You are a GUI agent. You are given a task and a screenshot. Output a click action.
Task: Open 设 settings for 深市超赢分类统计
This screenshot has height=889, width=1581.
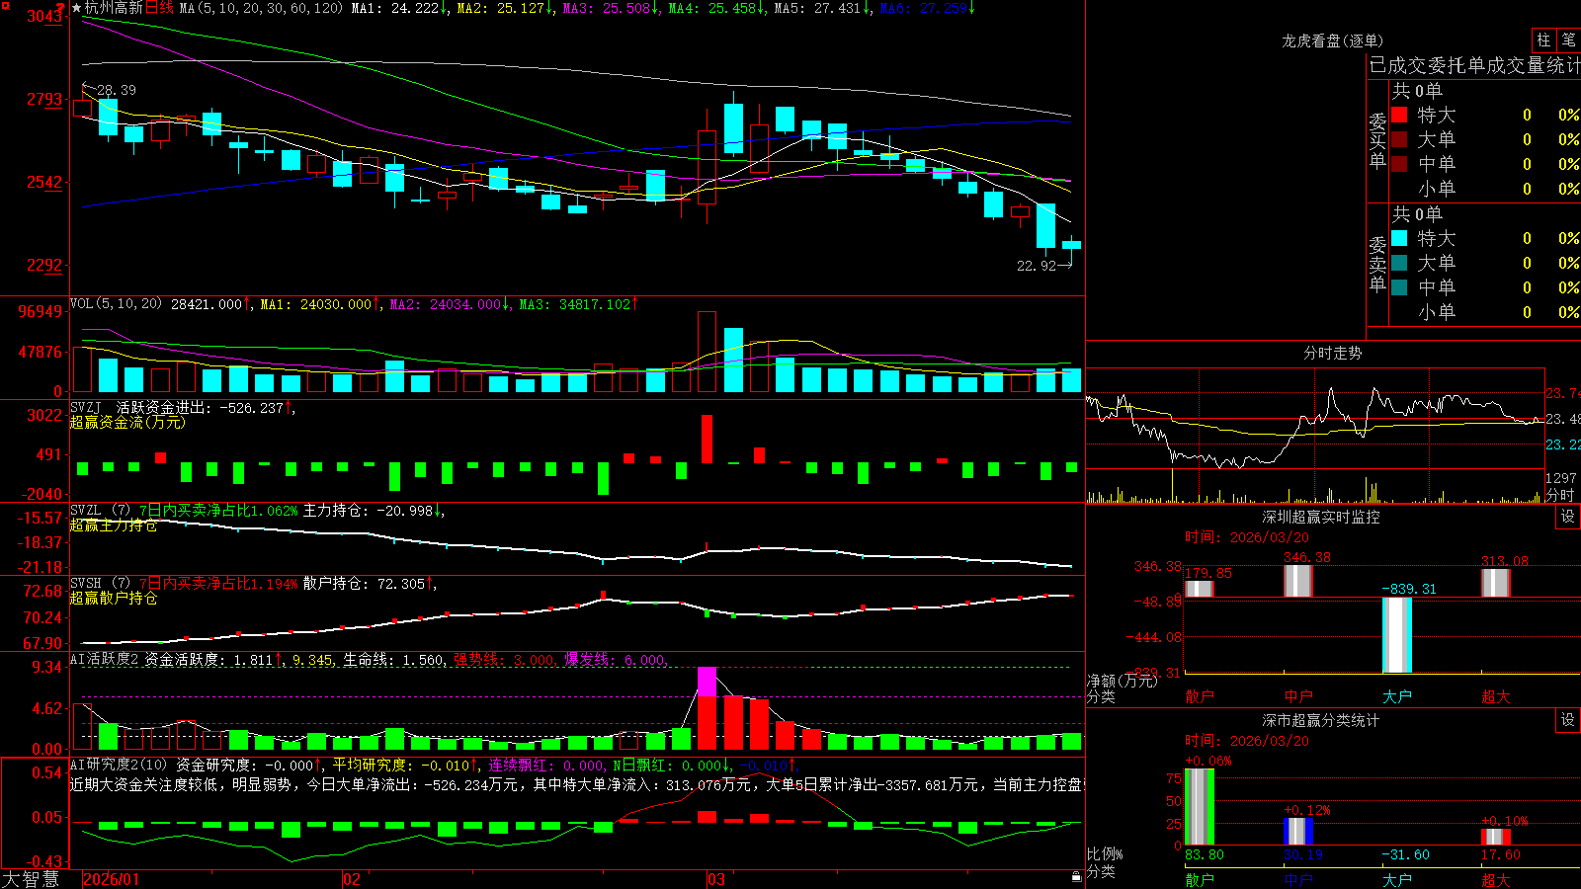pos(1568,720)
